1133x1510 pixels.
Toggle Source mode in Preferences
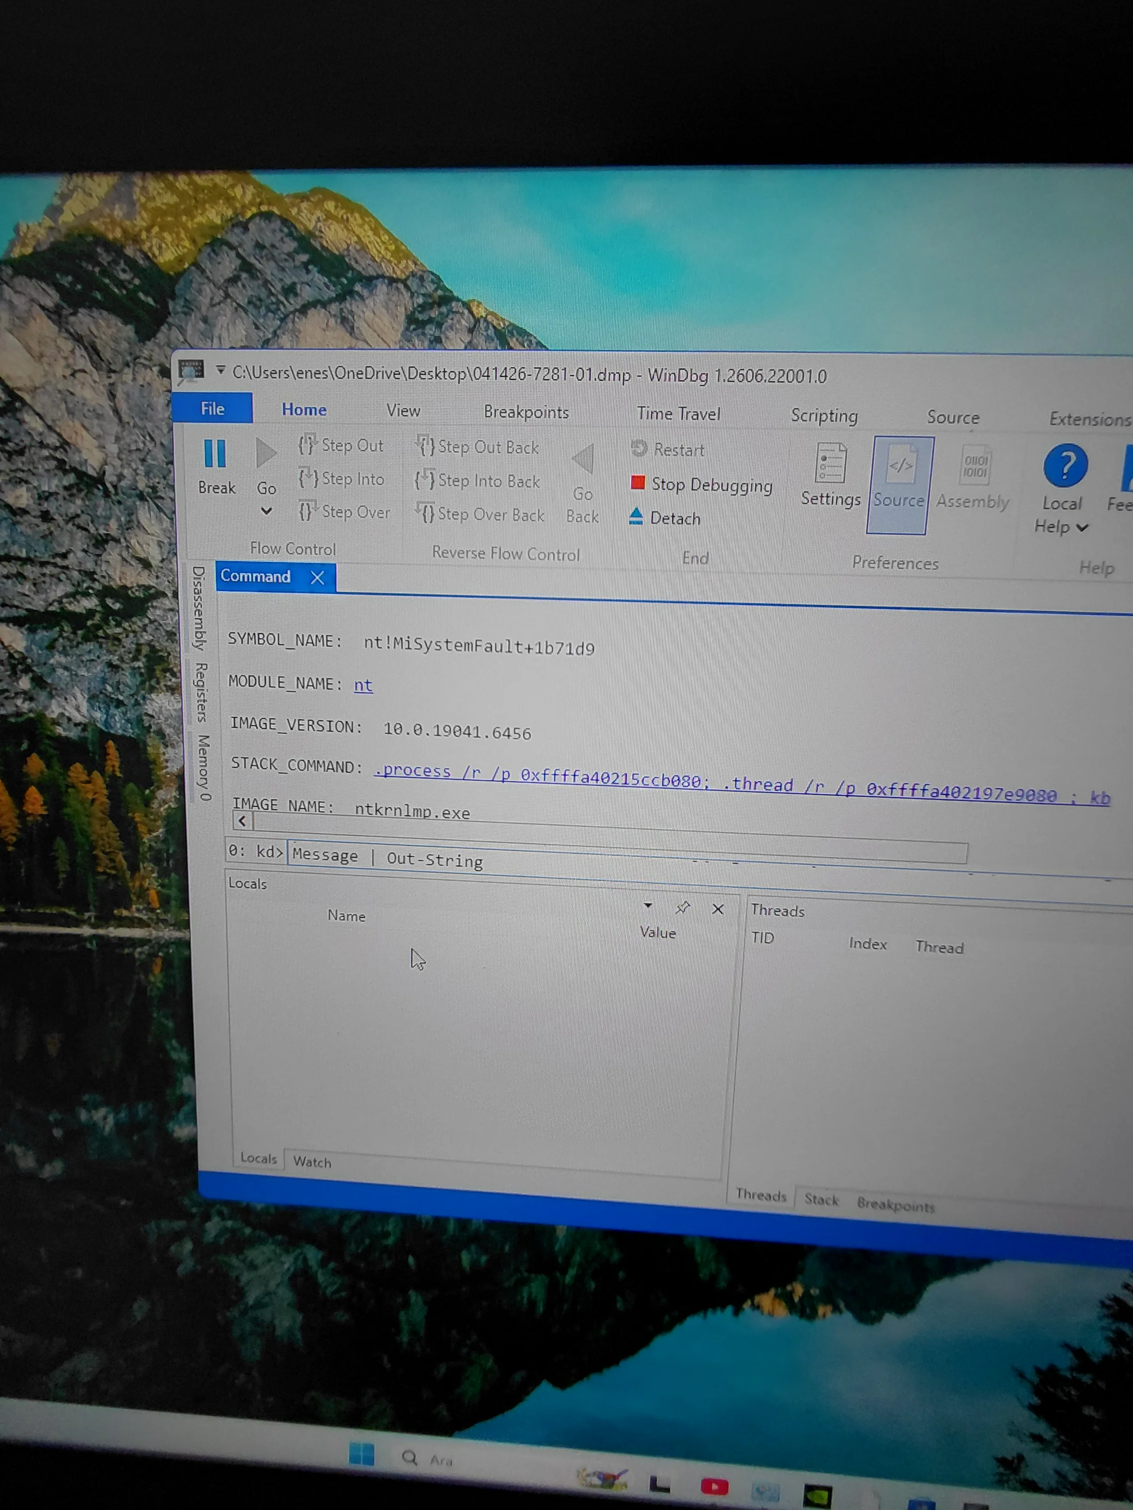(x=899, y=485)
